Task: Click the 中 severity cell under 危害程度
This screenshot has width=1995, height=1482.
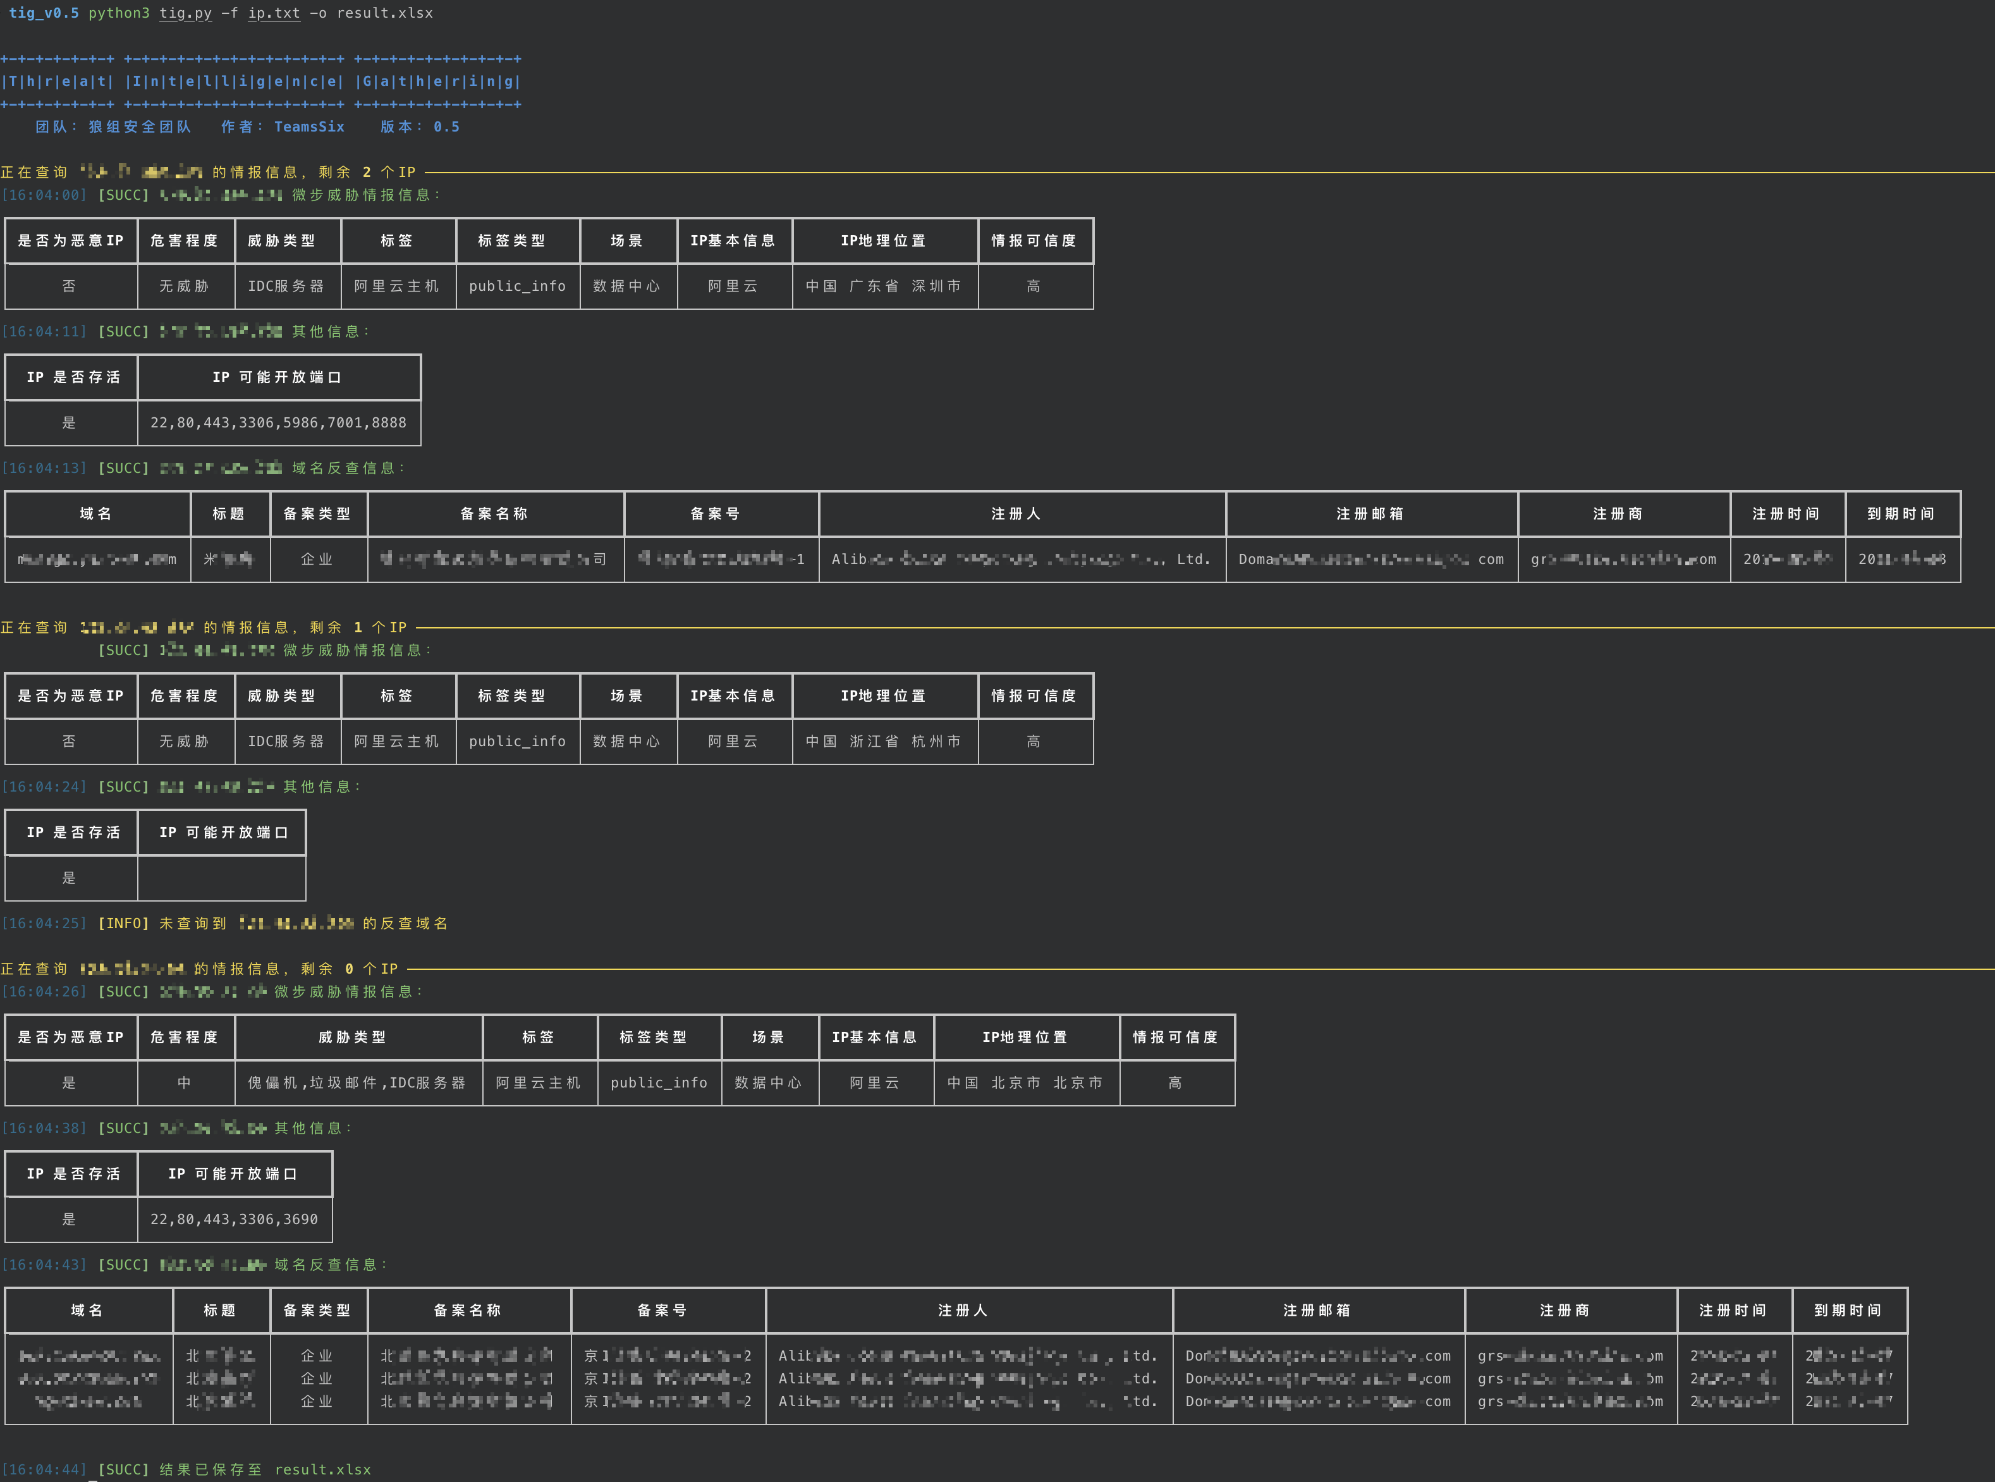Action: (x=185, y=1083)
